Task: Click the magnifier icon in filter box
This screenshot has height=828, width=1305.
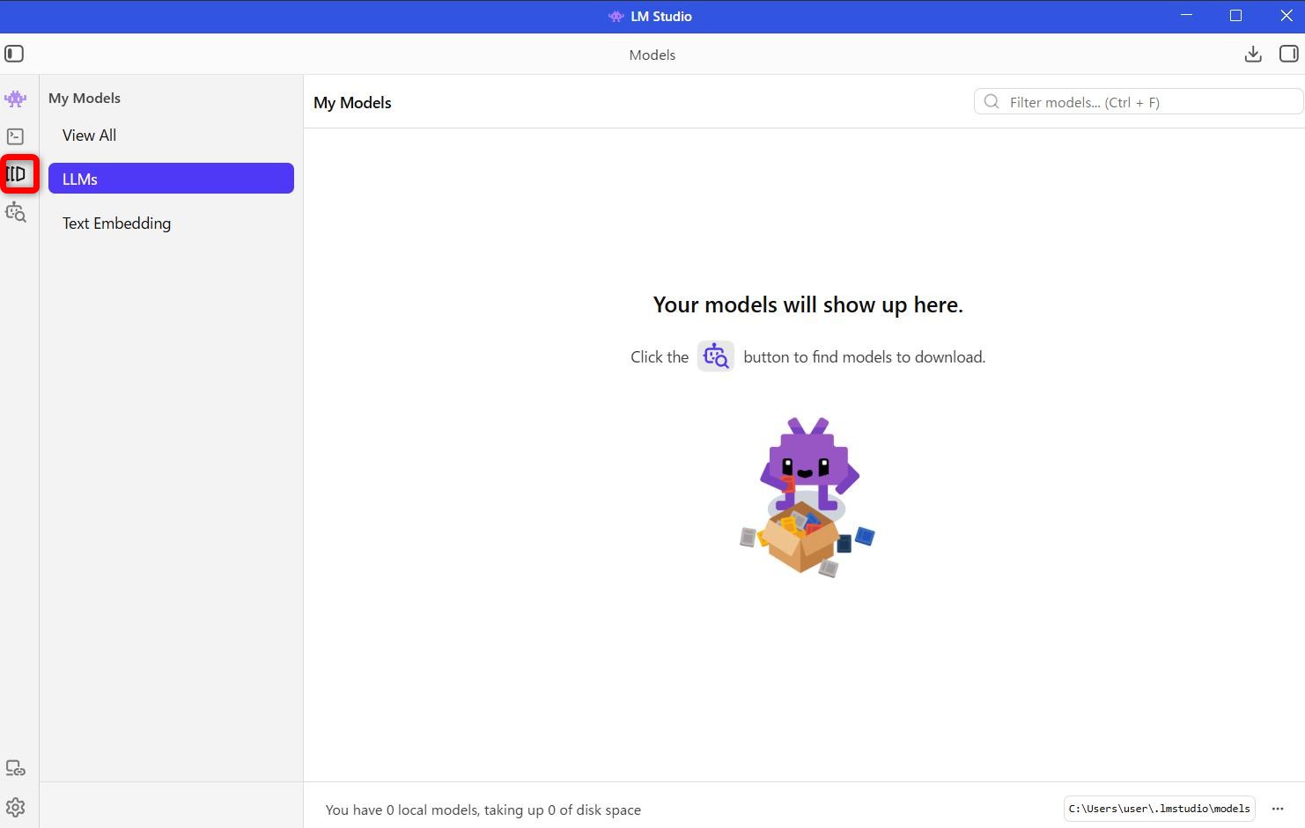Action: click(992, 102)
